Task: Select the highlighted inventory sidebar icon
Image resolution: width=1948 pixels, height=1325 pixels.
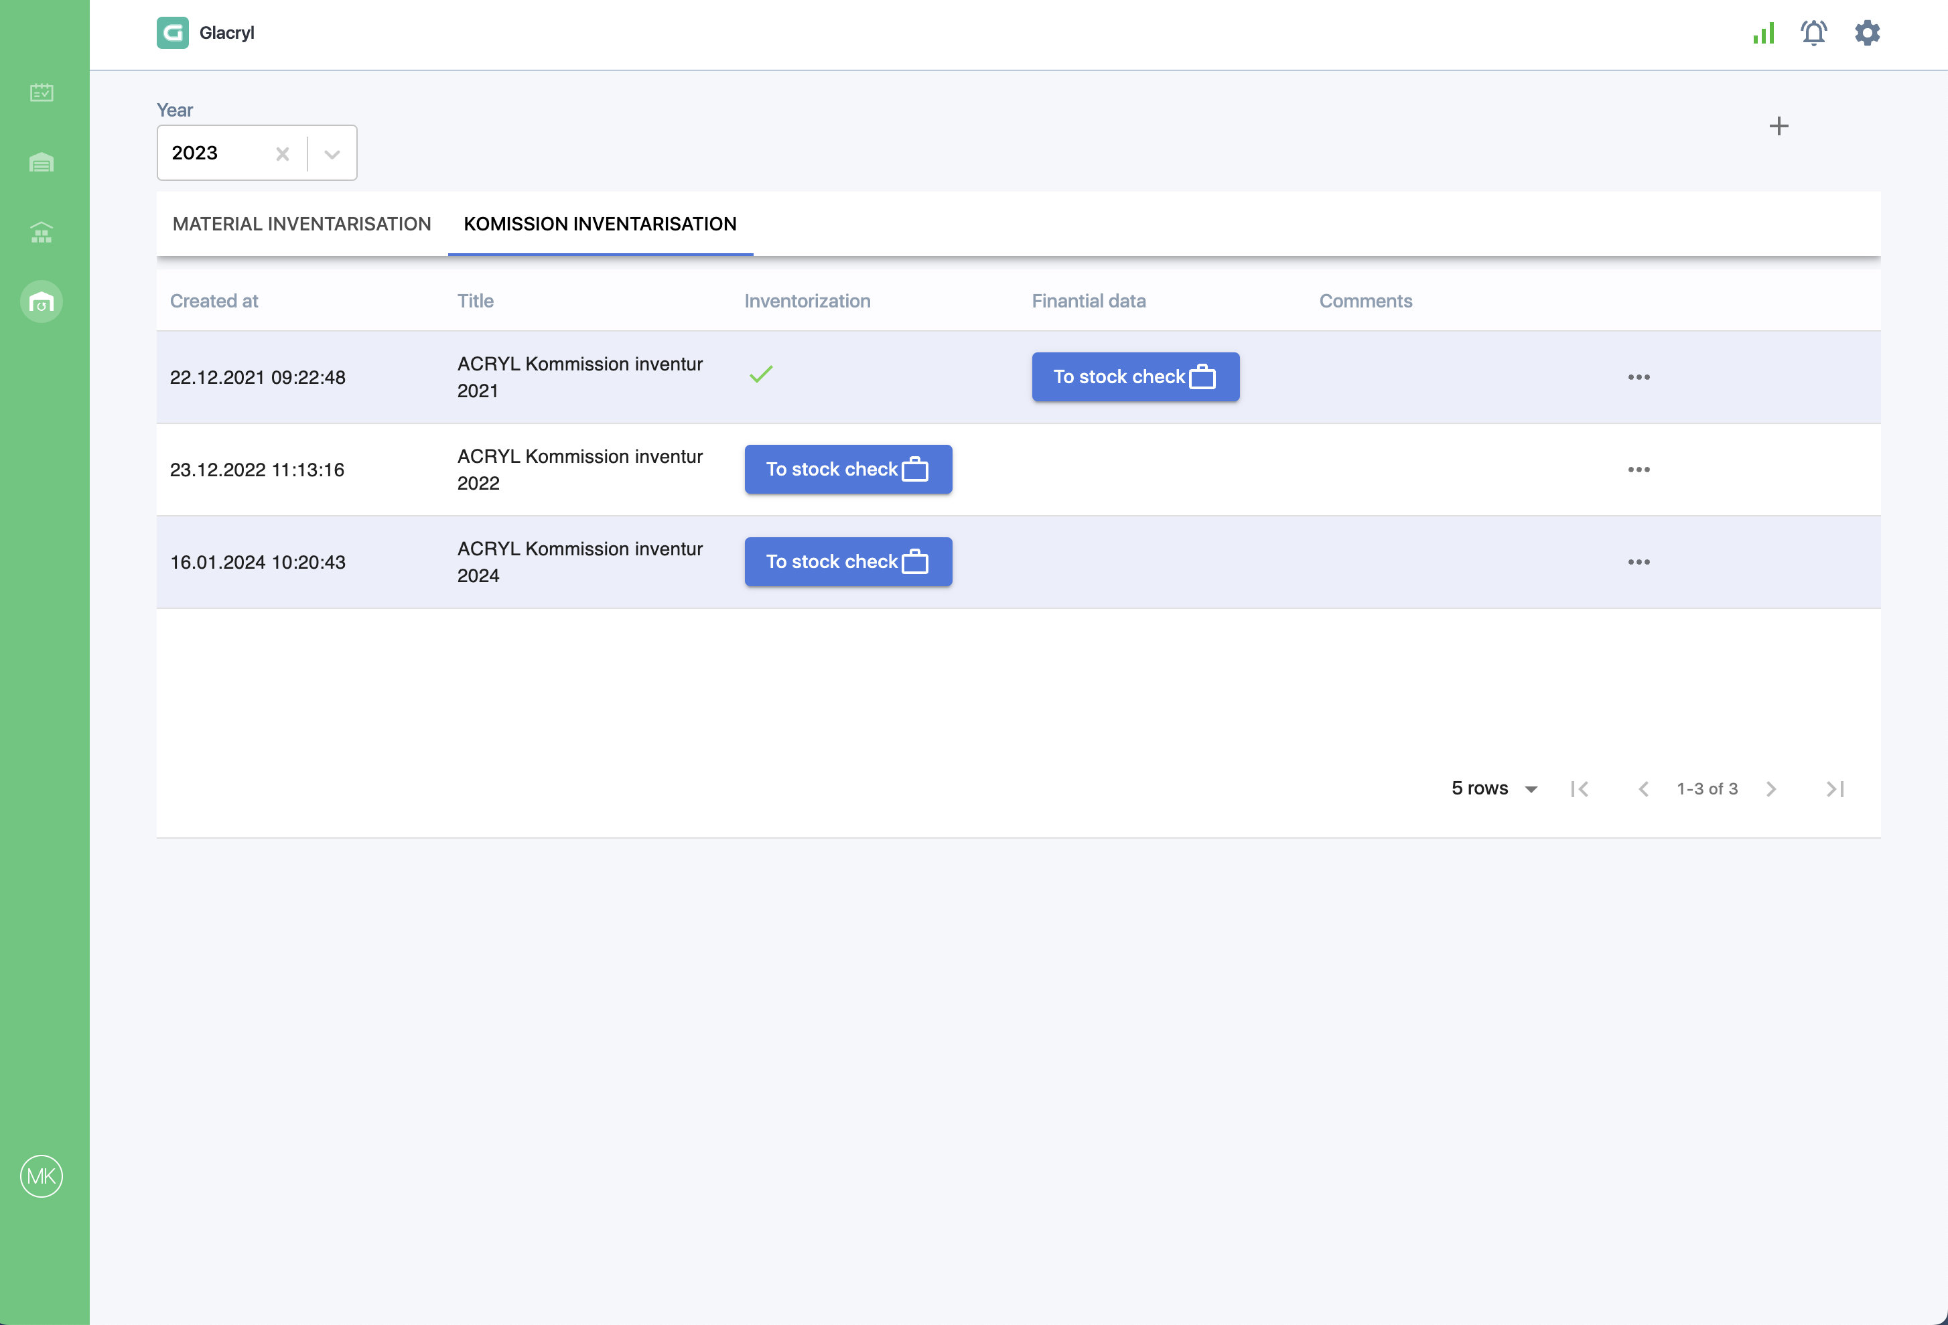Action: coord(41,301)
